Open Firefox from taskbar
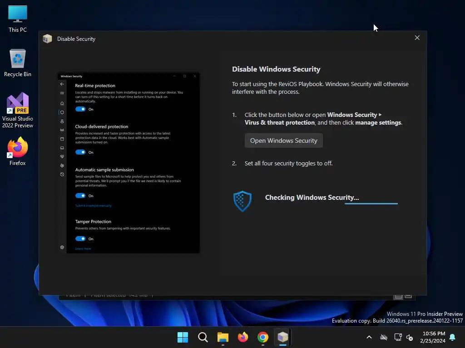 click(243, 337)
